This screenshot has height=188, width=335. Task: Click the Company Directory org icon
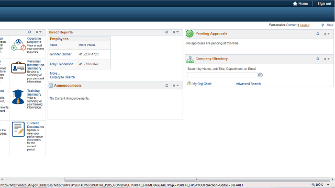[190, 60]
